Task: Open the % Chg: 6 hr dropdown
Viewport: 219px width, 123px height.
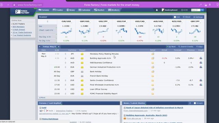Action: tap(47, 41)
